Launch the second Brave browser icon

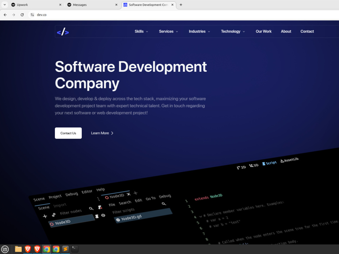tap(37, 249)
